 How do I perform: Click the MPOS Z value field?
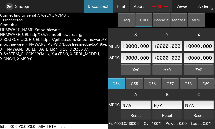pos(199,46)
